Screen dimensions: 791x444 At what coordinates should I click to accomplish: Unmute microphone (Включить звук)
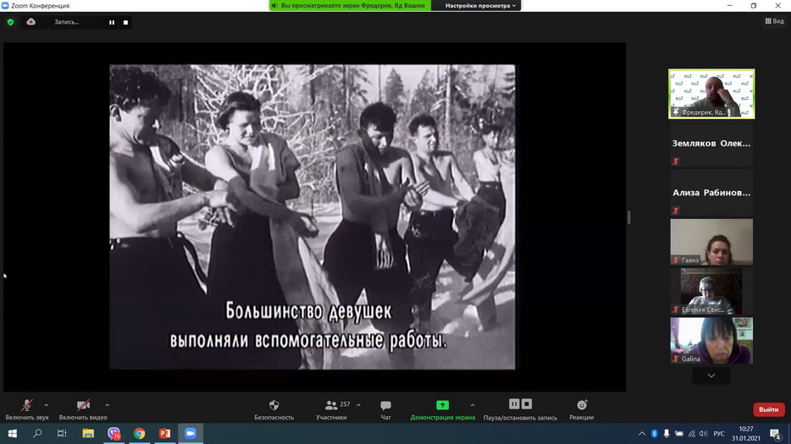tap(26, 406)
